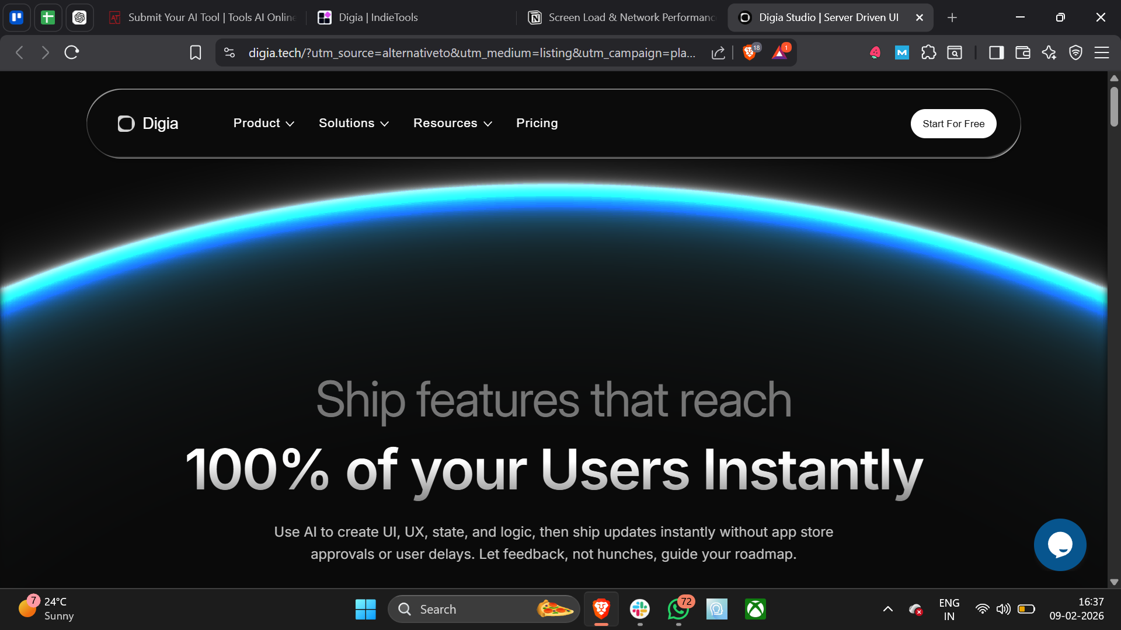
Task: Expand the Product dropdown menu
Action: pos(264,123)
